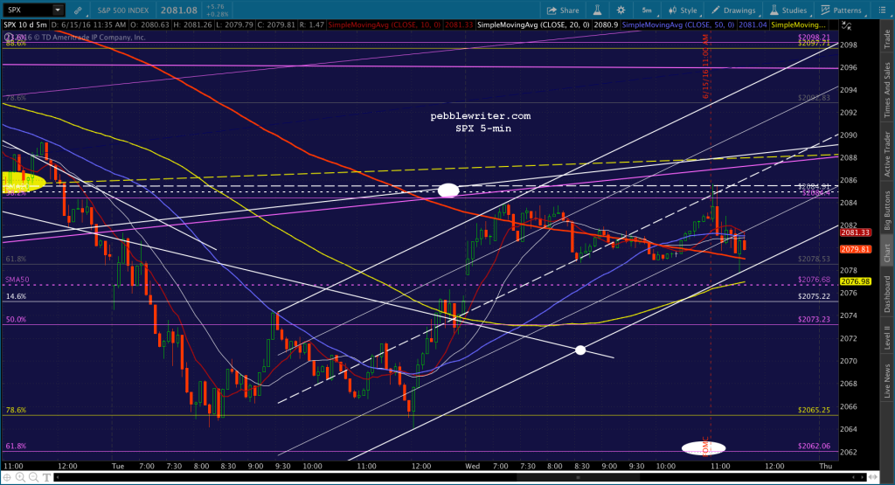Click the SMA50 line label
The image size is (895, 485).
click(x=17, y=281)
